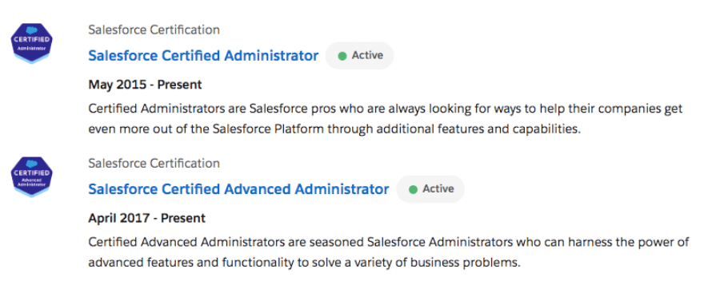Screen dimensions: 720x293
Task: Click the line about solving business problems
Action: 305,263
